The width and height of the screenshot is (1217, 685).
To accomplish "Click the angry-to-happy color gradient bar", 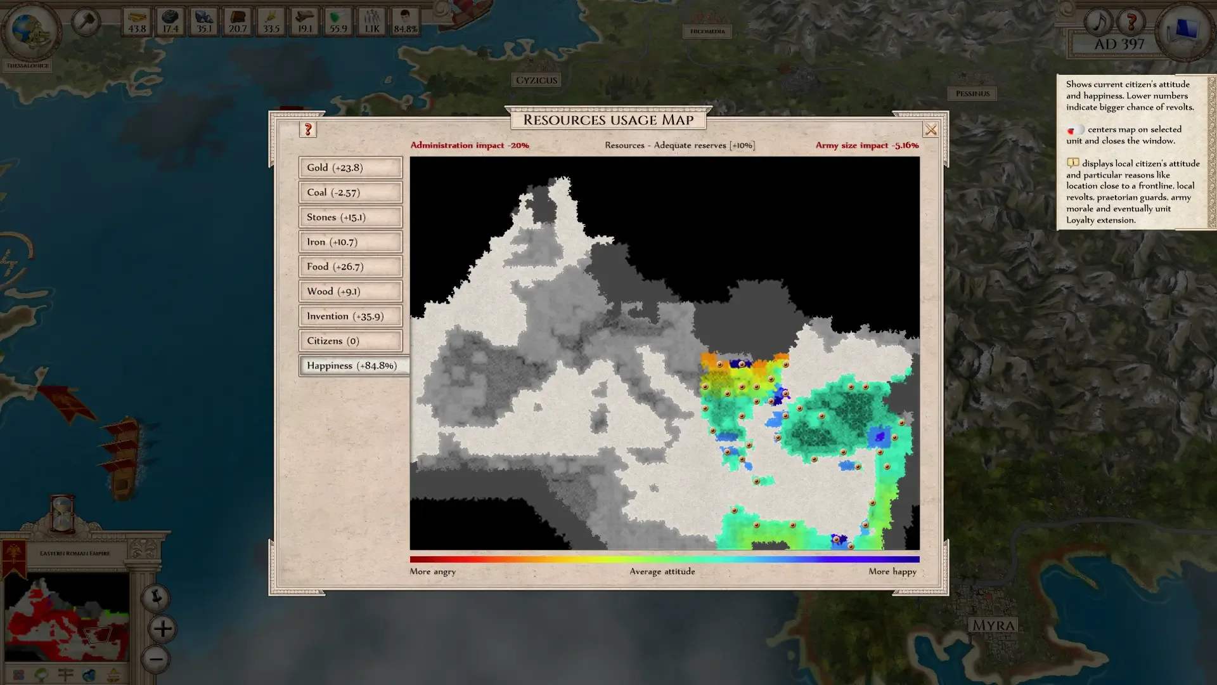I will tap(664, 559).
